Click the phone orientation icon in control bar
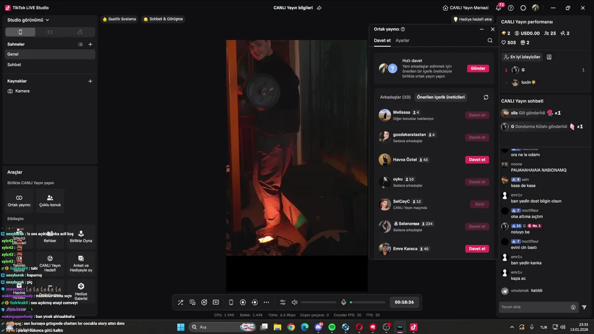This screenshot has width=594, height=334. coord(231,302)
